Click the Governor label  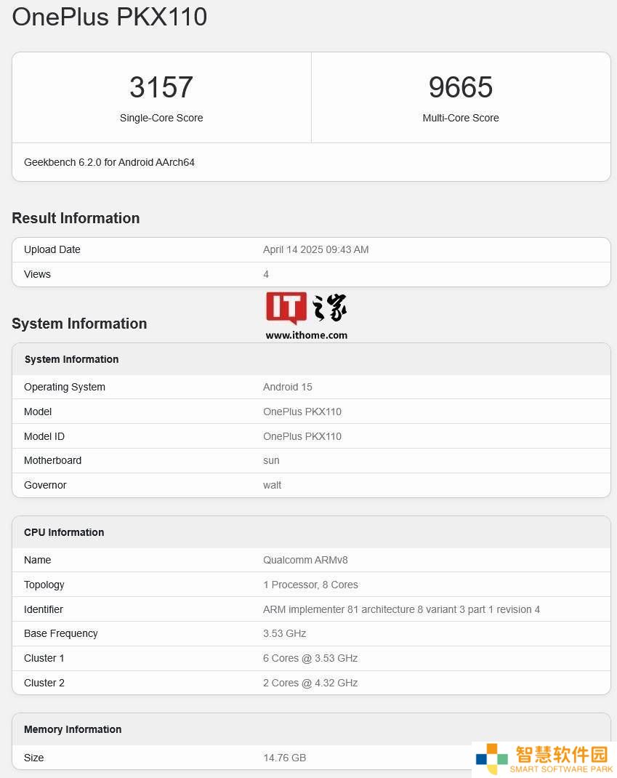(45, 485)
